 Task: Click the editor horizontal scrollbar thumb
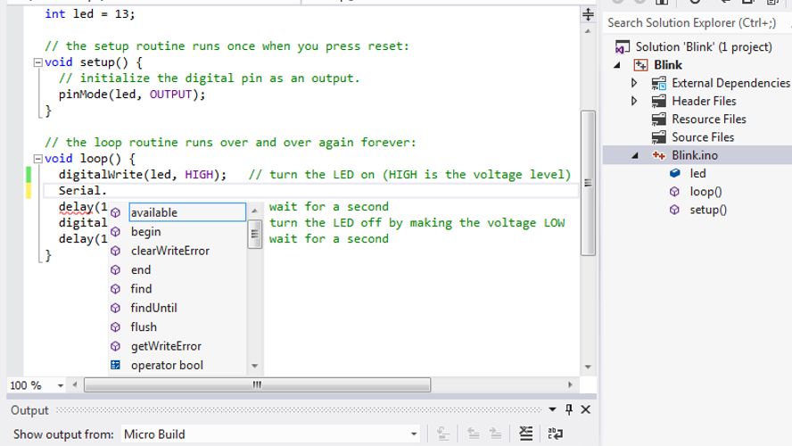click(x=257, y=384)
